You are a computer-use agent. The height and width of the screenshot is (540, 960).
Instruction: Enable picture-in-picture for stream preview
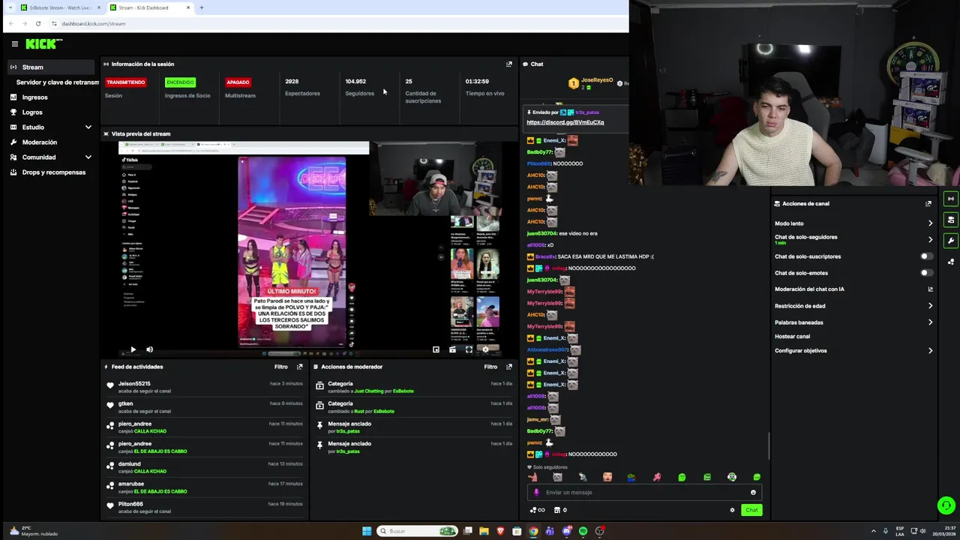pos(436,349)
